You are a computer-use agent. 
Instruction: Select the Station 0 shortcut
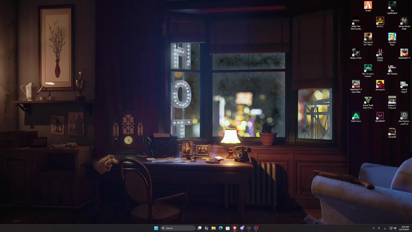(392, 102)
